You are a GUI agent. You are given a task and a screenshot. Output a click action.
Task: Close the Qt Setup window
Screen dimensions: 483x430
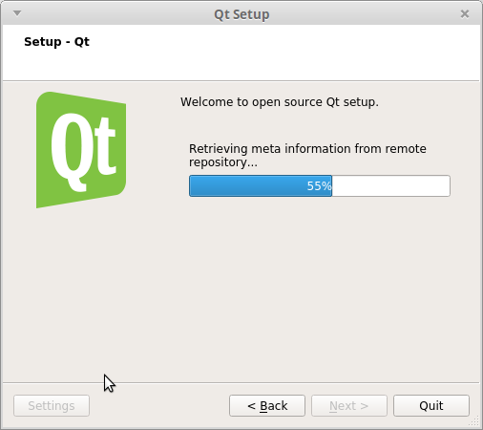tap(465, 13)
